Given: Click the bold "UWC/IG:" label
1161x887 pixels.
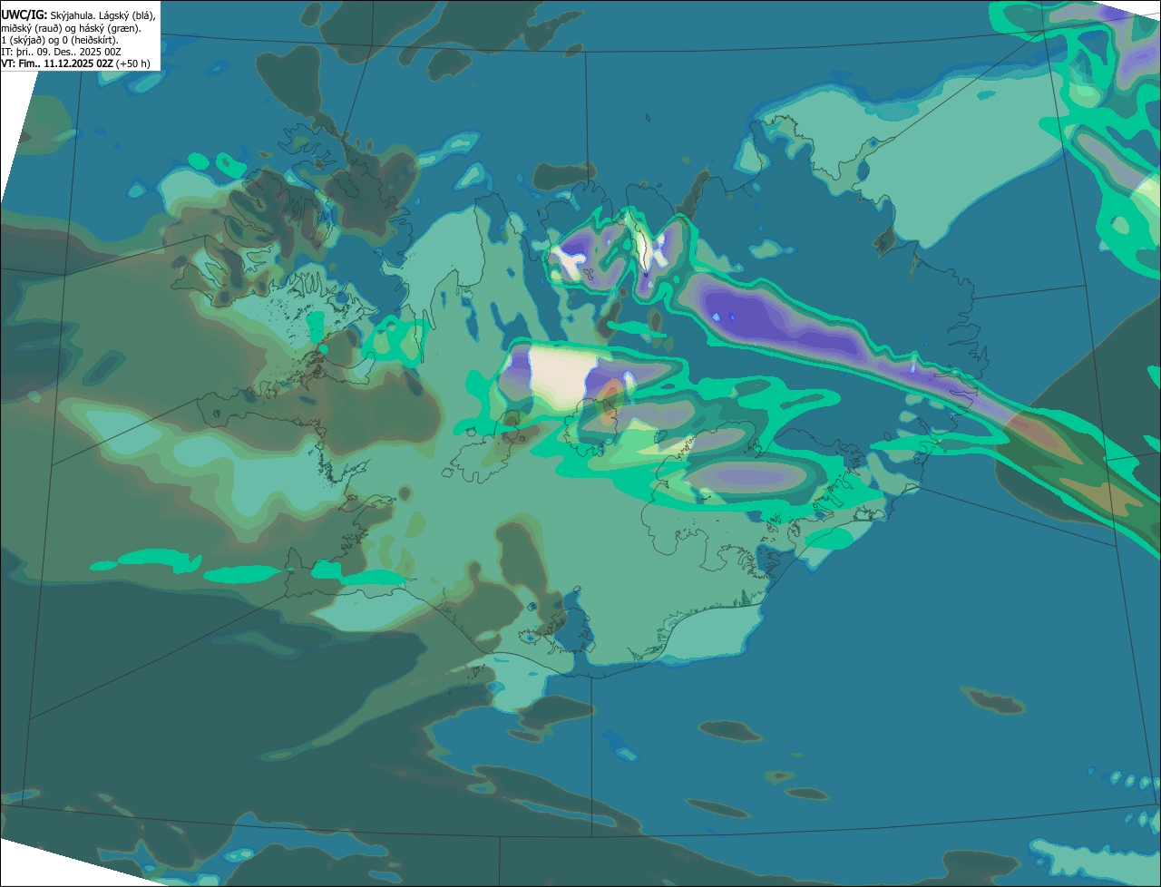Looking at the screenshot, I should click(x=24, y=15).
